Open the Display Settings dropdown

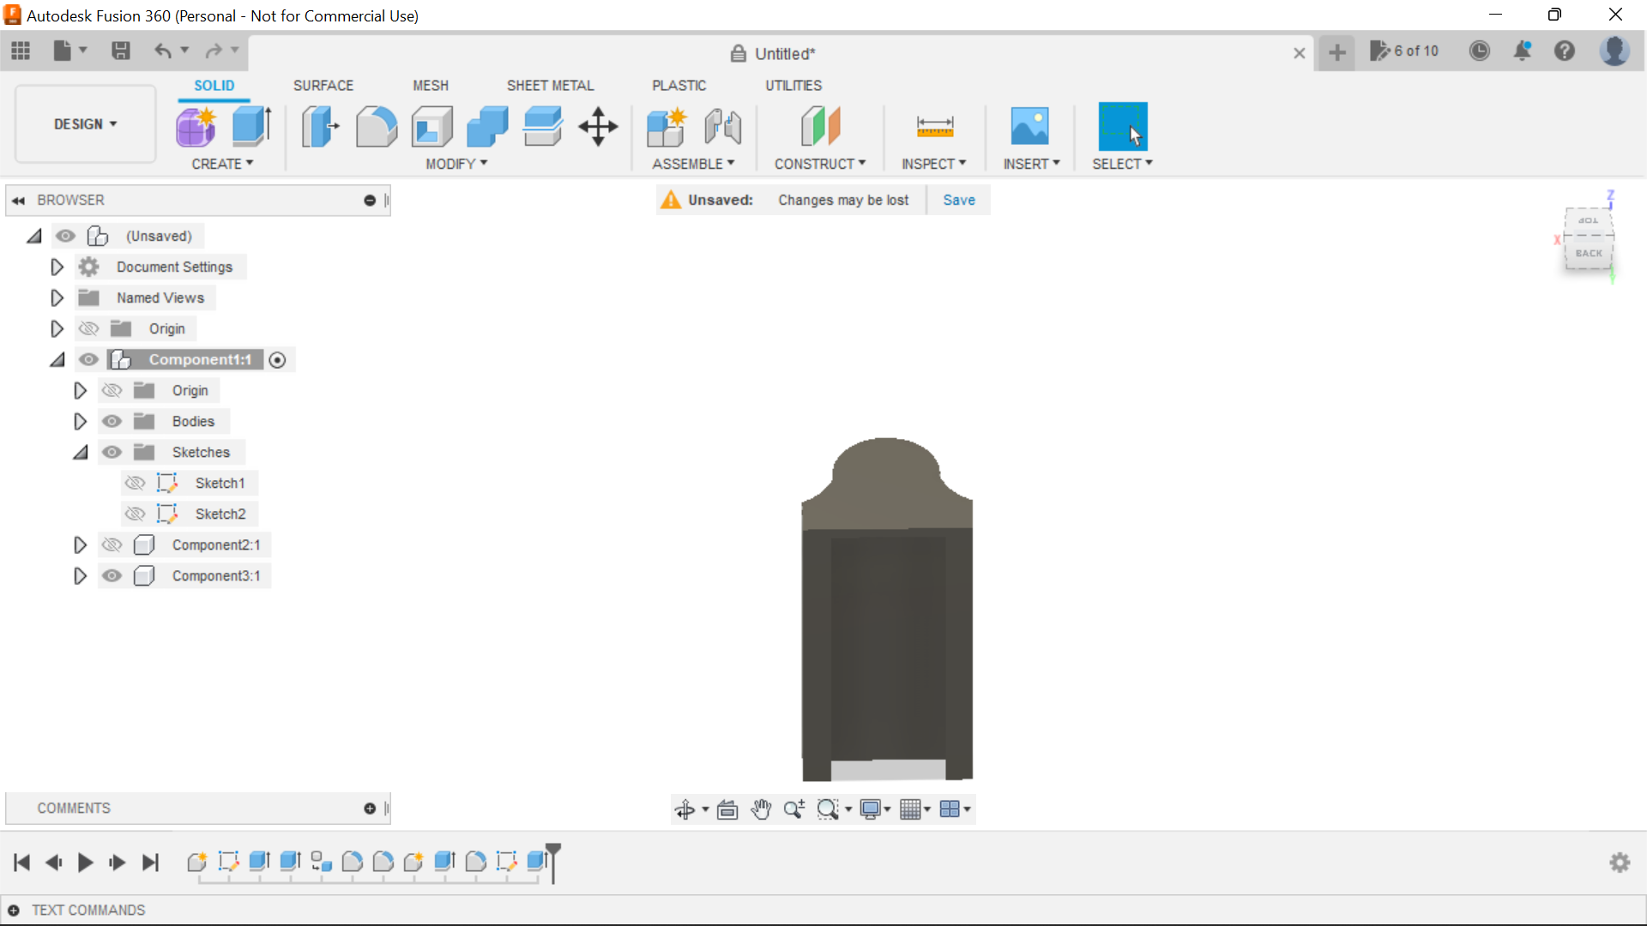pos(875,809)
